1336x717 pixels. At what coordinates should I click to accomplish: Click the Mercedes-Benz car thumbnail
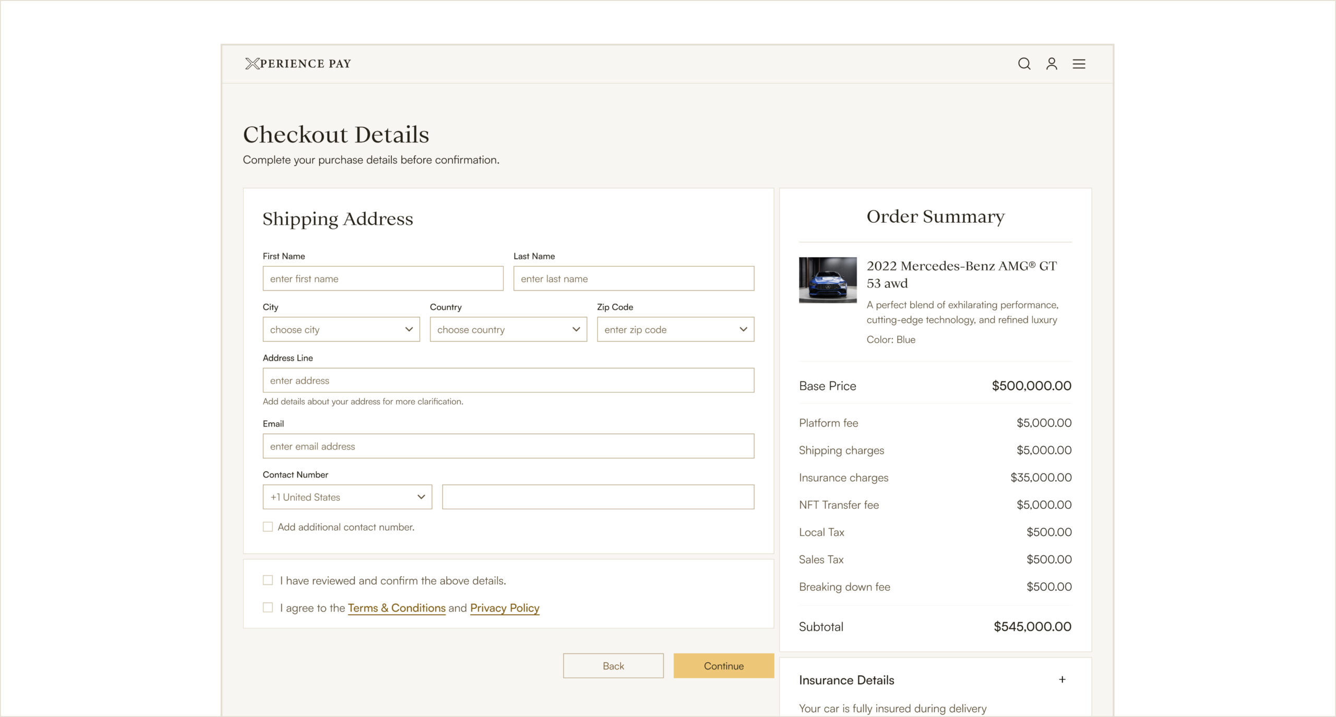coord(828,280)
